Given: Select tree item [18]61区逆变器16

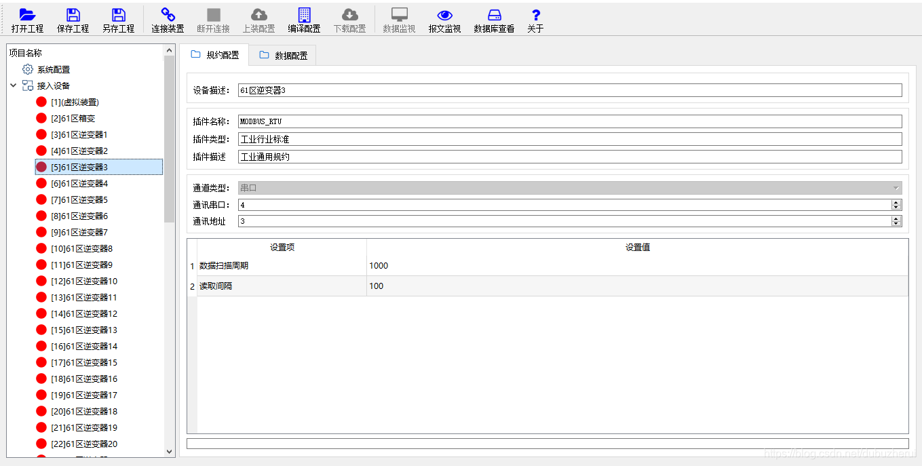Looking at the screenshot, I should tap(84, 378).
